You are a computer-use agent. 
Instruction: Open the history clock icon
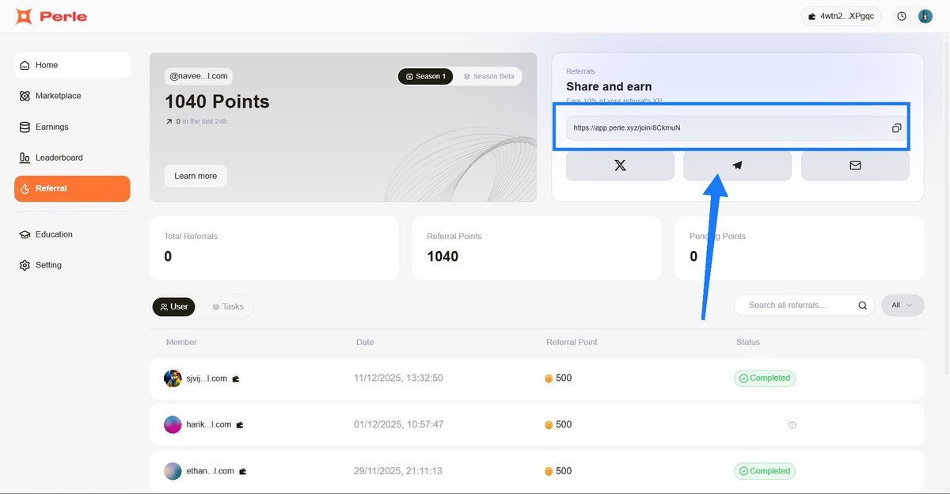pyautogui.click(x=902, y=16)
